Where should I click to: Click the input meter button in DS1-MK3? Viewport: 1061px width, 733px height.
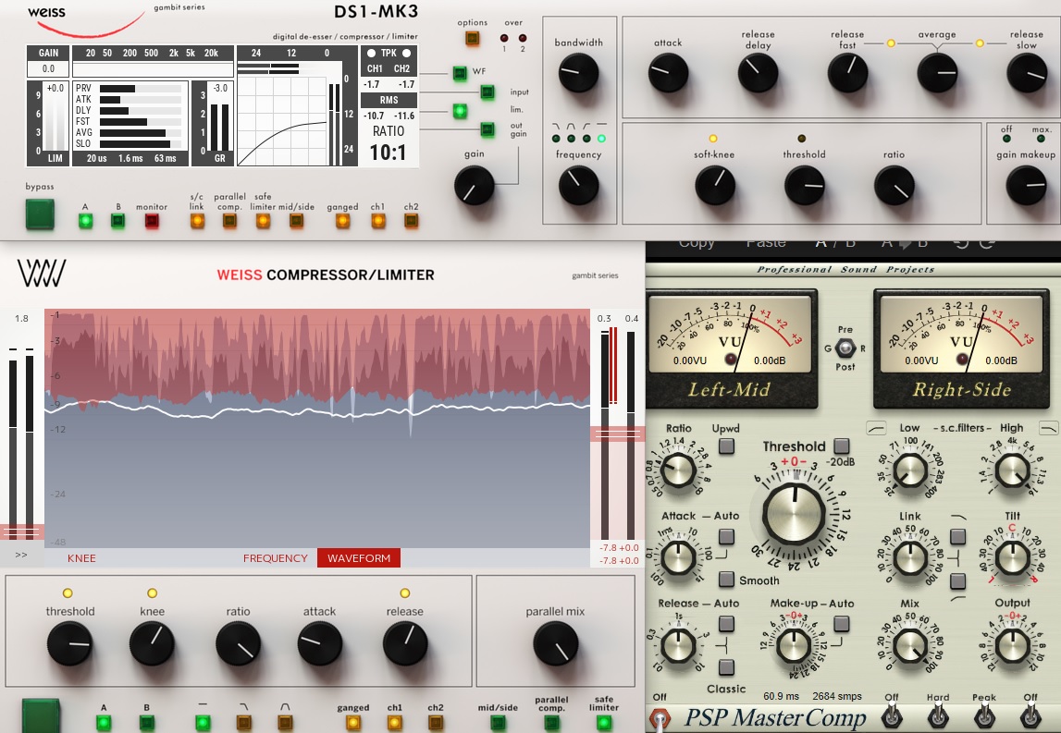(x=487, y=92)
